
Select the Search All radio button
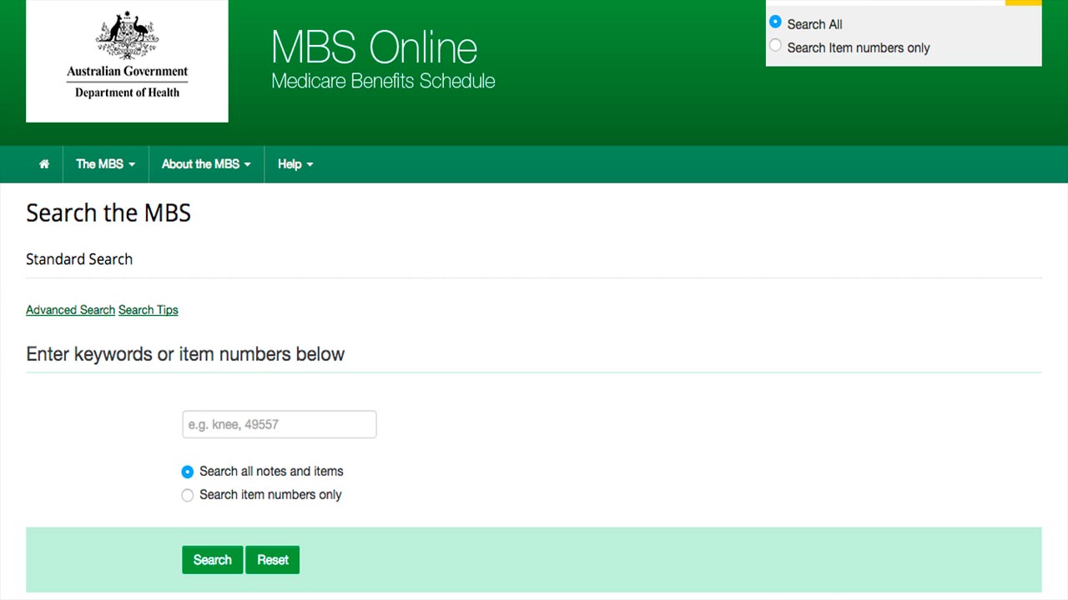click(x=776, y=22)
